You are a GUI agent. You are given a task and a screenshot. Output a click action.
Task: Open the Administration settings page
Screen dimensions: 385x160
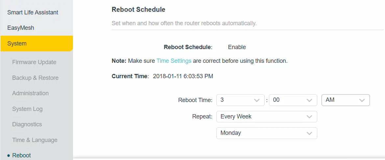pyautogui.click(x=30, y=93)
